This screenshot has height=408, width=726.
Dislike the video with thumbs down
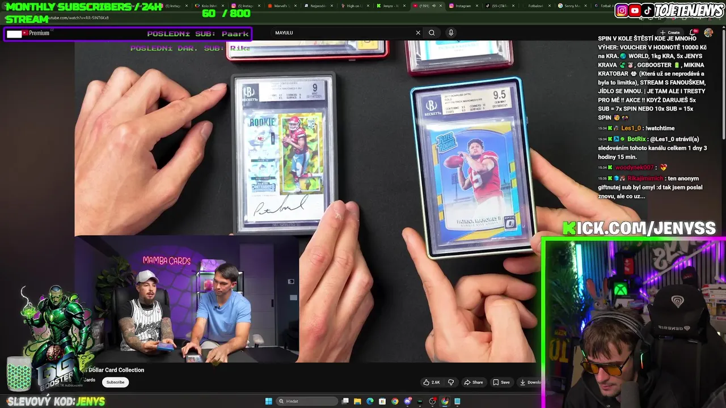[x=451, y=382]
